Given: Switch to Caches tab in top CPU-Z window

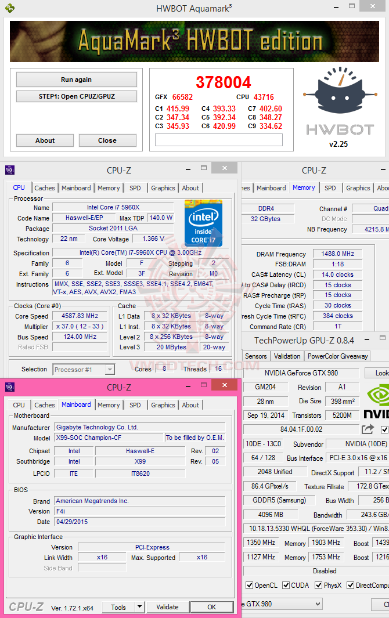Looking at the screenshot, I should point(45,188).
